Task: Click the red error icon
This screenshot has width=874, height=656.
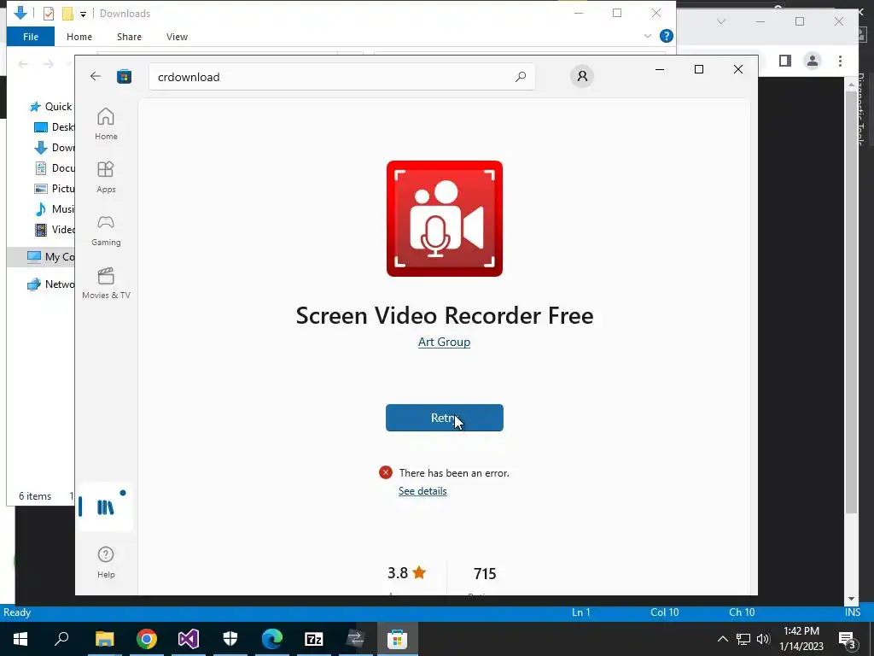Action: (385, 472)
